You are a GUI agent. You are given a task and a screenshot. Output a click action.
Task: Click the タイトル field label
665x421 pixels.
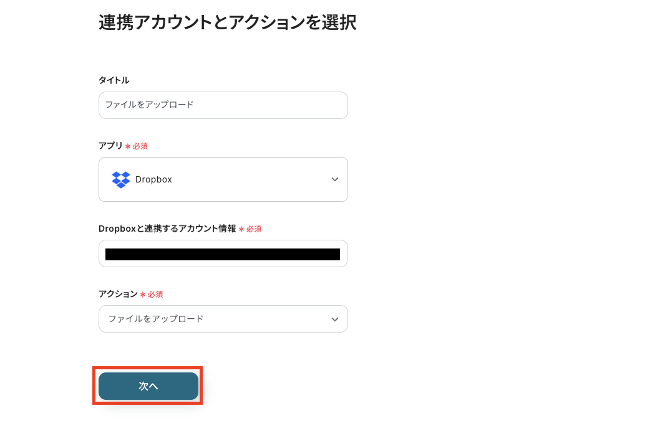[x=112, y=80]
